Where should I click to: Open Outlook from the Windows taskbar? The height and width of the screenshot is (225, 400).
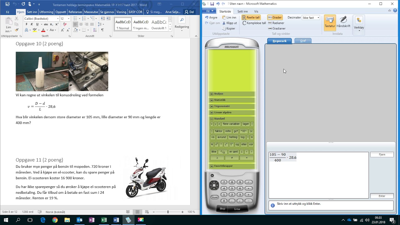pyautogui.click(x=79, y=220)
